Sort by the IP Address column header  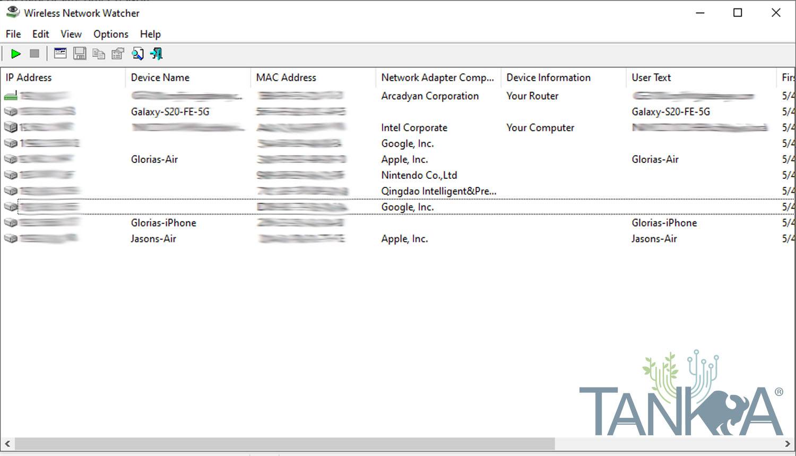pyautogui.click(x=63, y=78)
